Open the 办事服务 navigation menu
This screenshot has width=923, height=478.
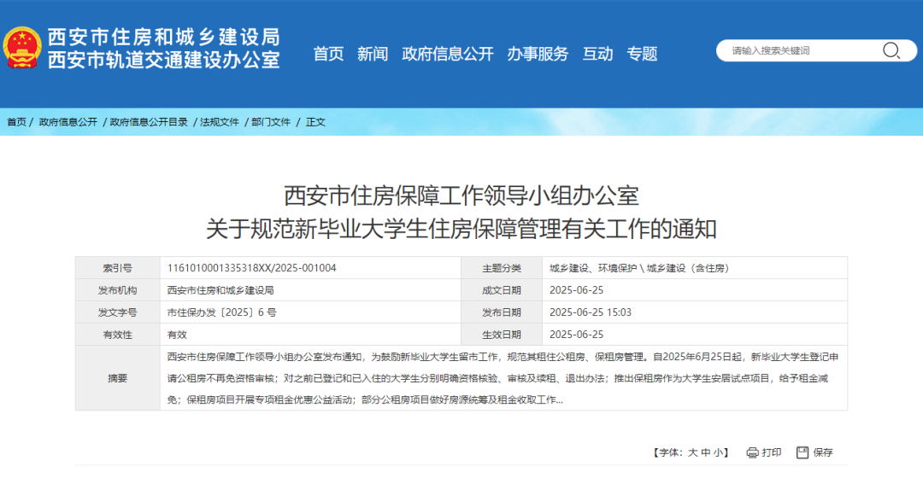(x=538, y=54)
